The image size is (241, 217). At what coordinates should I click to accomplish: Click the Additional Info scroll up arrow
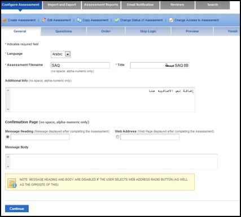(8, 90)
